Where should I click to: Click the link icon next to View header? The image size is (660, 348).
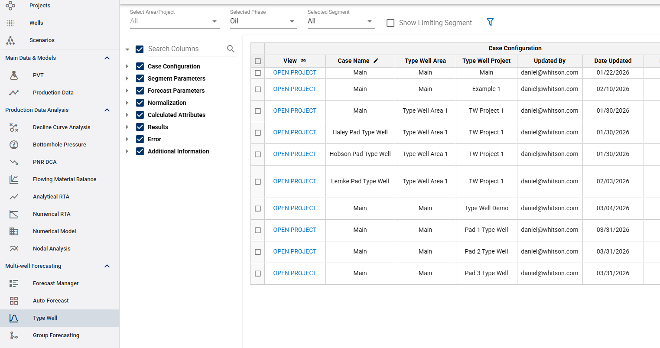303,61
